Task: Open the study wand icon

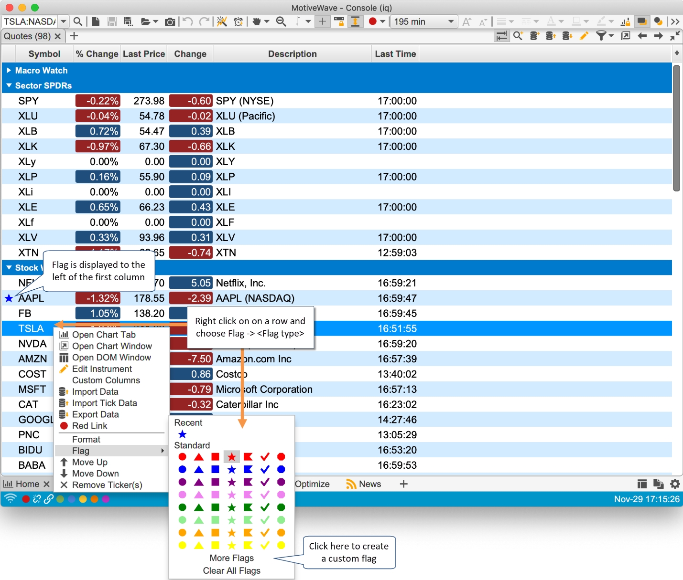Action: click(222, 21)
